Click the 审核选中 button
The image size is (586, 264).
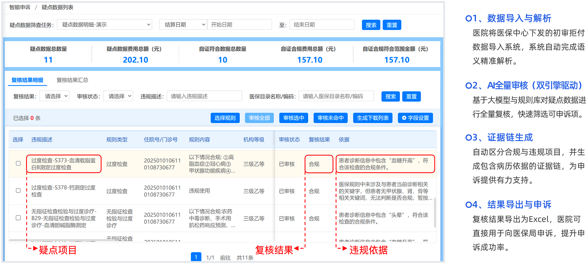coord(294,118)
